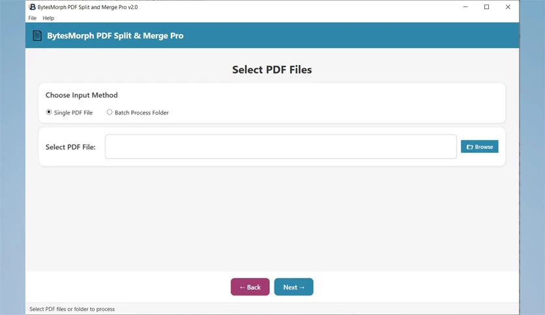Click the 'Choose Input Method' label

coord(81,95)
